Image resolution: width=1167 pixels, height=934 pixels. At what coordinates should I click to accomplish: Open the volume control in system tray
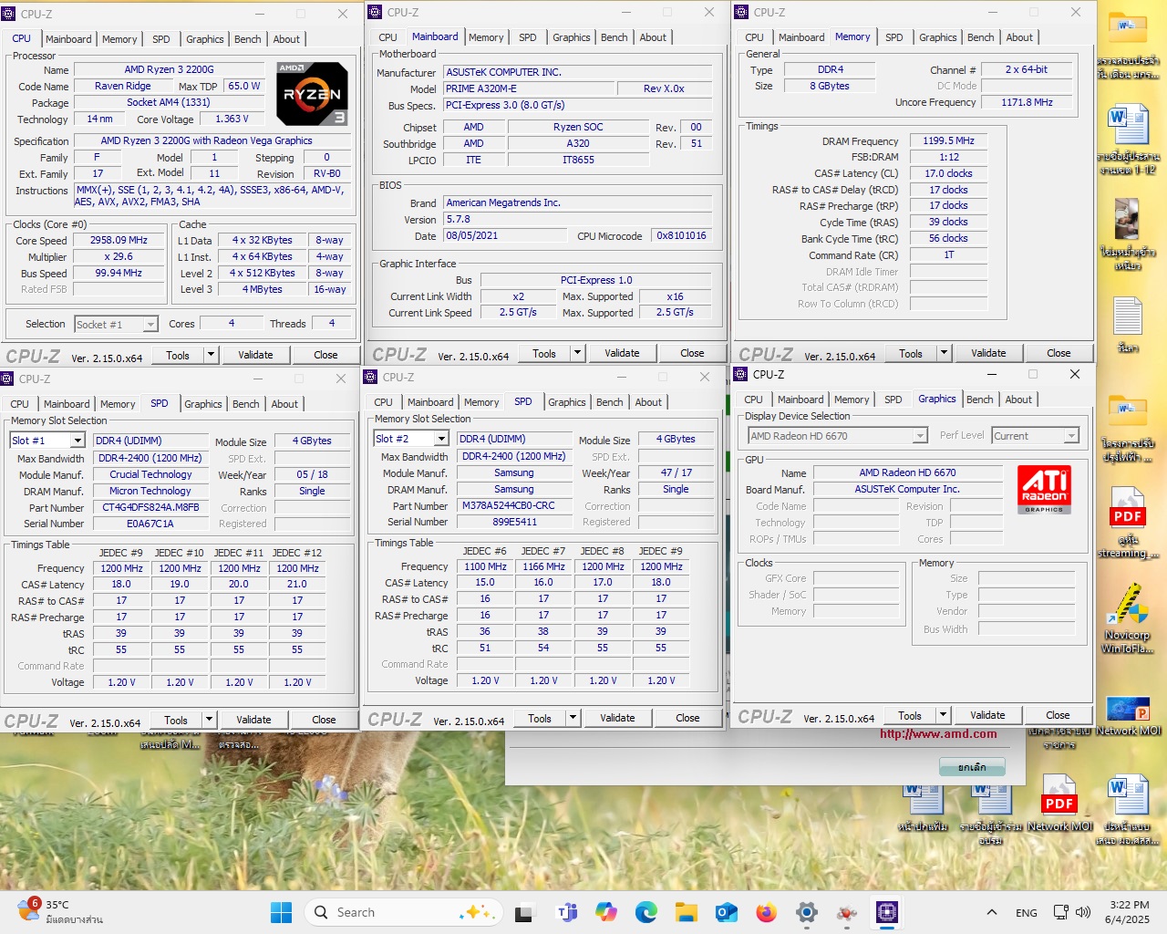pyautogui.click(x=1083, y=912)
